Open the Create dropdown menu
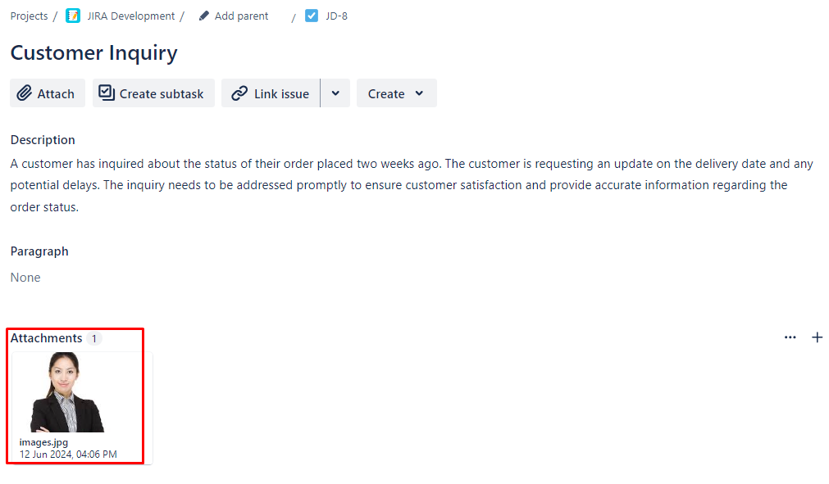The image size is (829, 484). (x=397, y=93)
